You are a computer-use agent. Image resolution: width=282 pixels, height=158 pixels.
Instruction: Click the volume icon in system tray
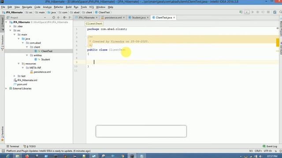(261, 156)
